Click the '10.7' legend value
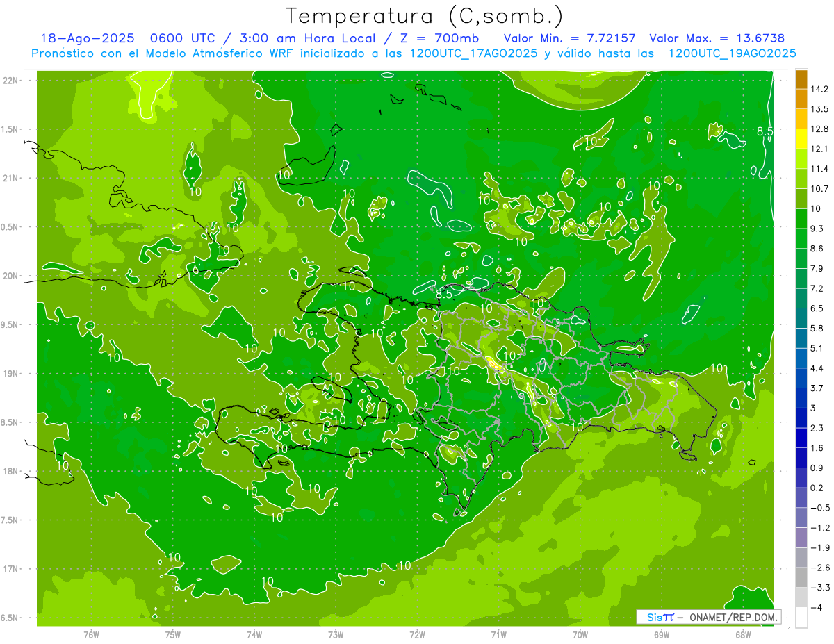The image size is (834, 644). tap(820, 189)
